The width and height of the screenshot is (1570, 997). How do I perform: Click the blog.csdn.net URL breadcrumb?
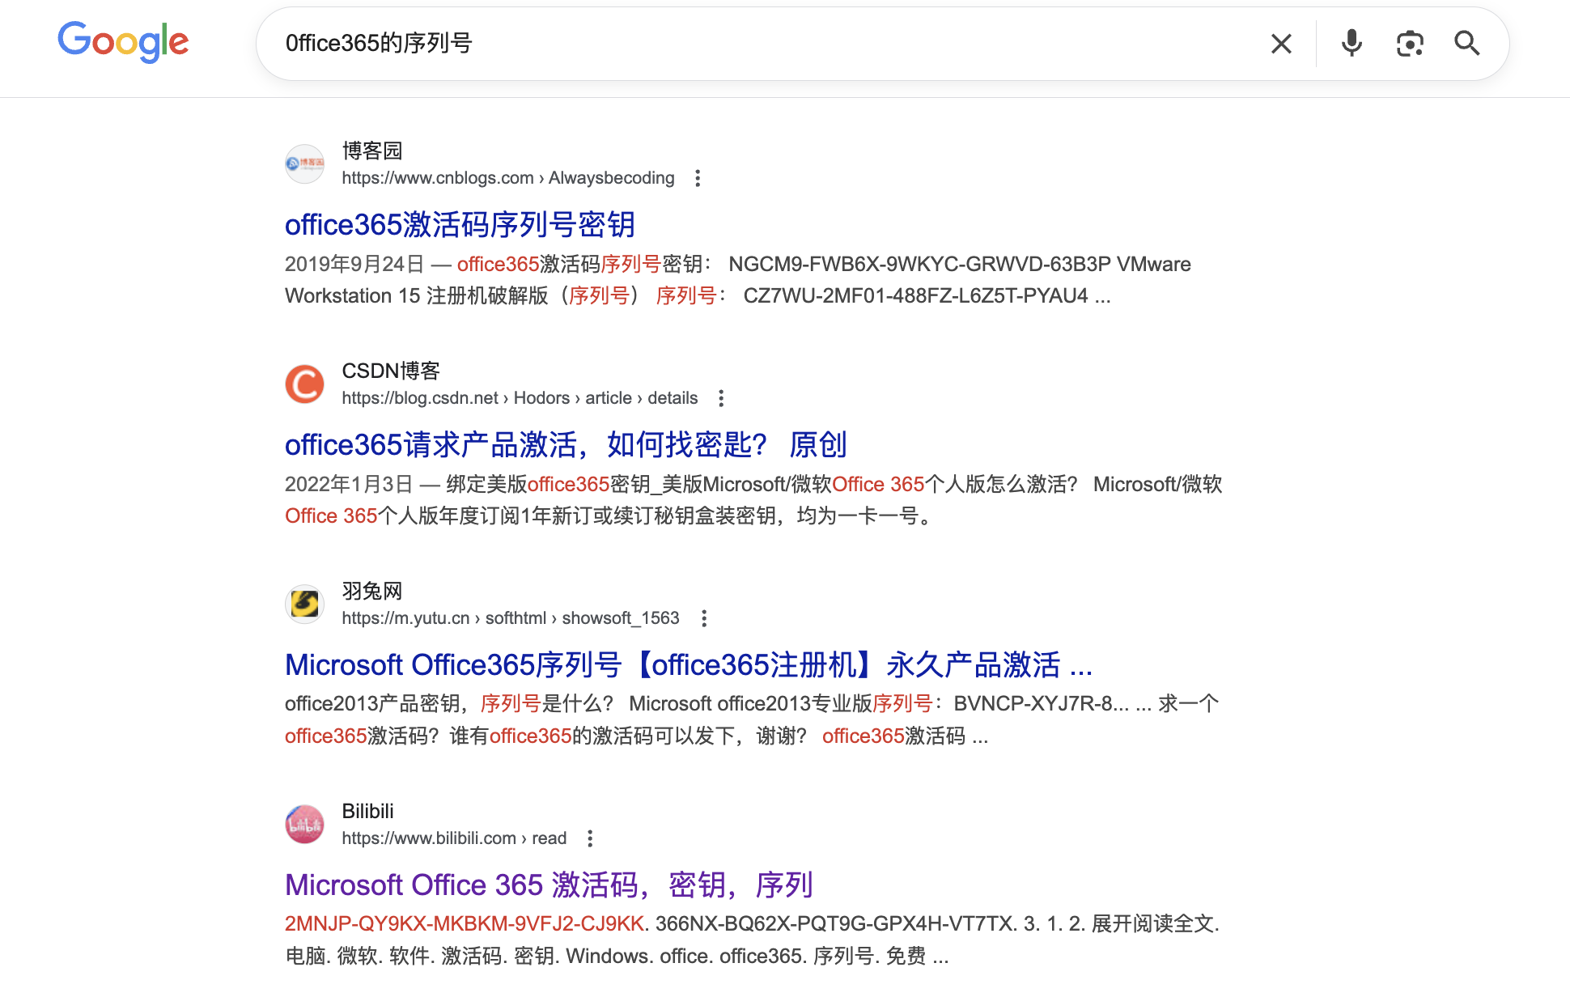click(x=519, y=398)
